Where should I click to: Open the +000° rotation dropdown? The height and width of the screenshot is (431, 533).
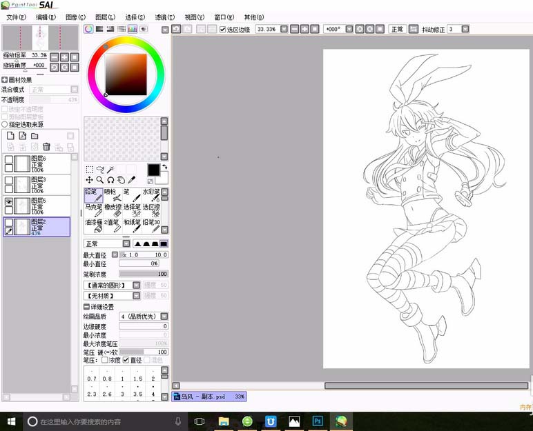(349, 29)
